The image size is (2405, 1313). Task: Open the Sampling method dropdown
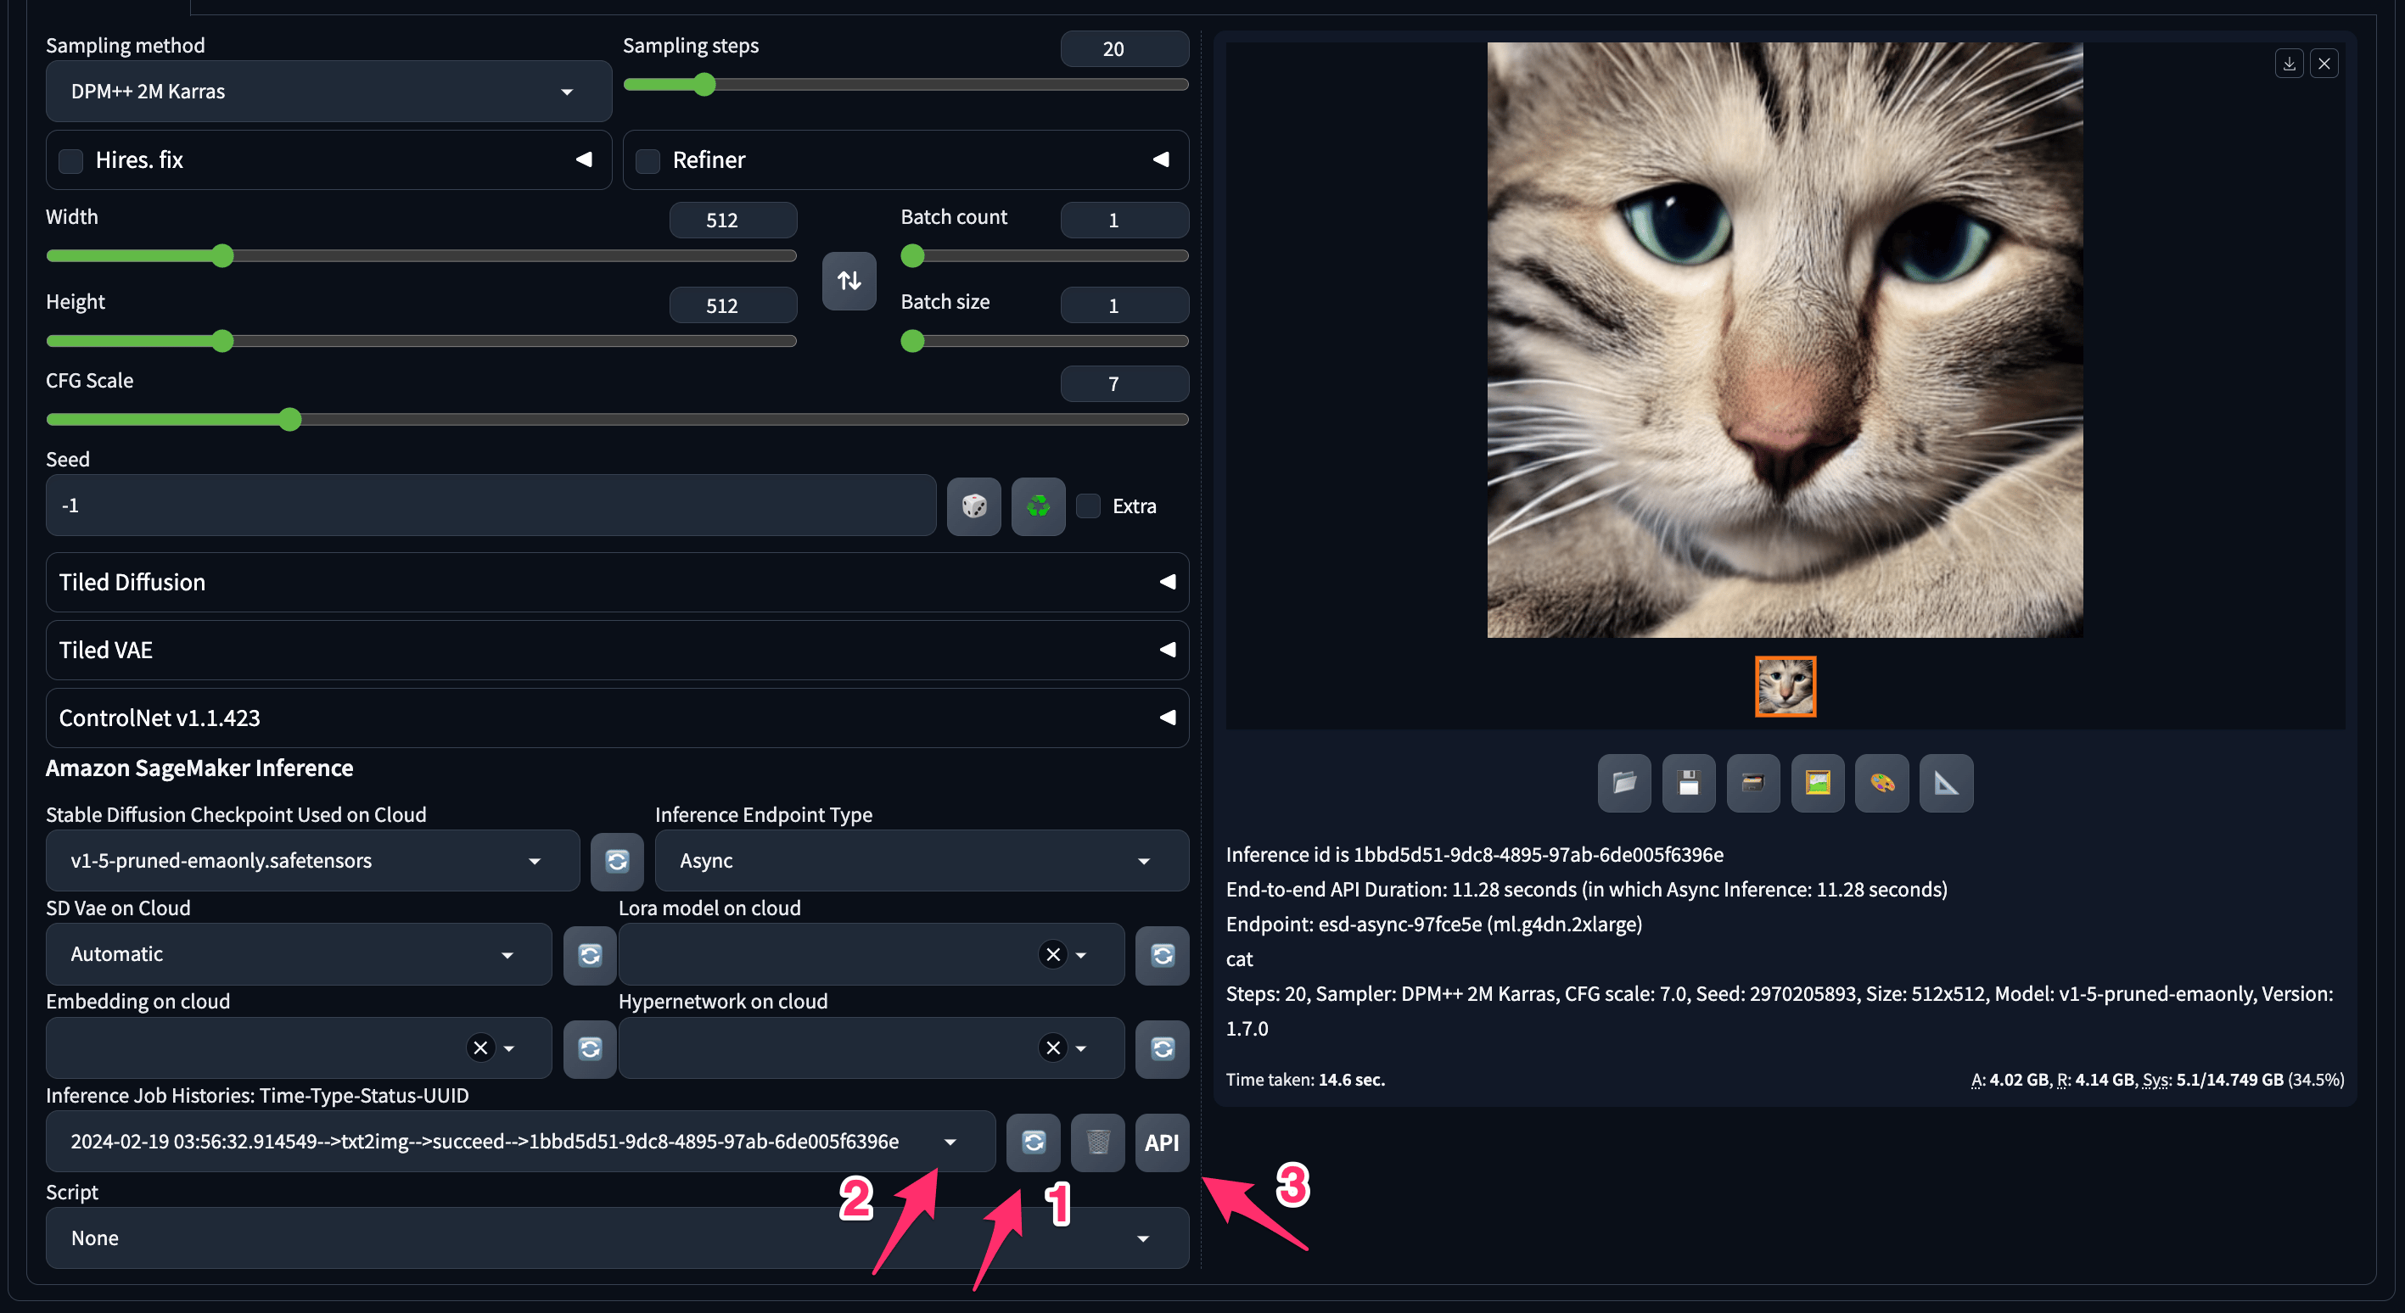[x=328, y=92]
